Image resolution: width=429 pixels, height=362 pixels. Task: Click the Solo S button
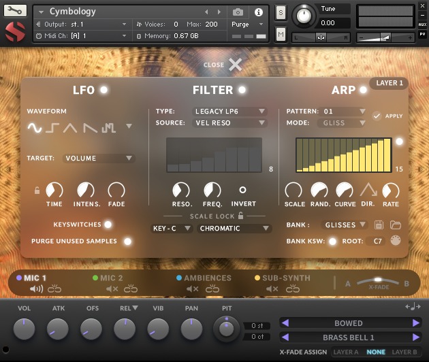tap(281, 12)
